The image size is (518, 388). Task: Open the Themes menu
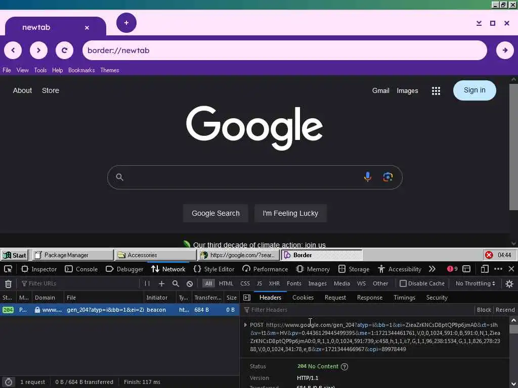click(110, 70)
